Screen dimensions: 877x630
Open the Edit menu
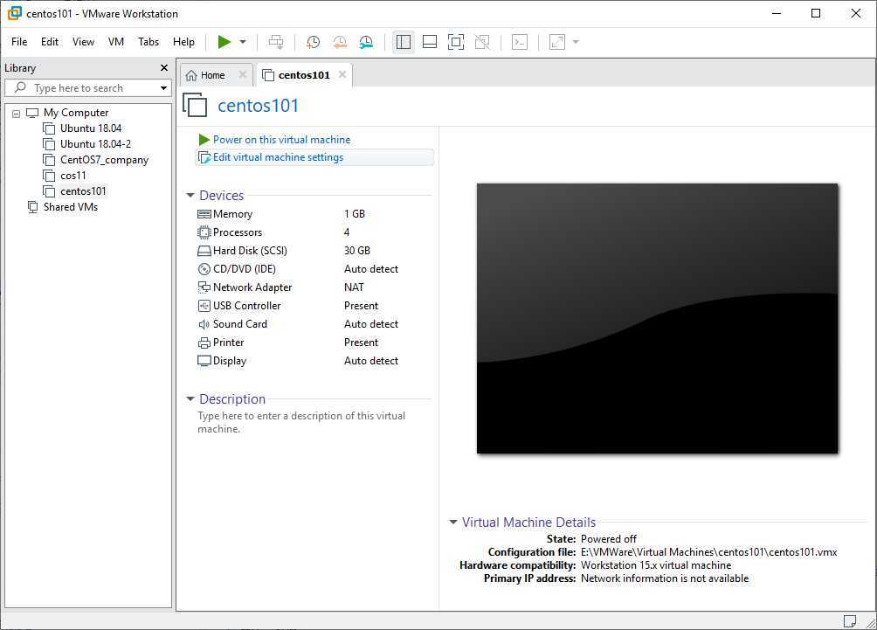point(49,42)
